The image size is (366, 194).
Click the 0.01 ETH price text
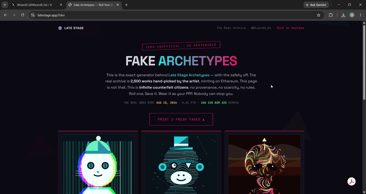pos(189,103)
